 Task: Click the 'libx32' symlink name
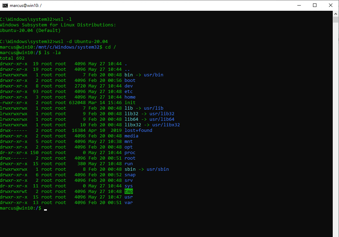click(133, 125)
